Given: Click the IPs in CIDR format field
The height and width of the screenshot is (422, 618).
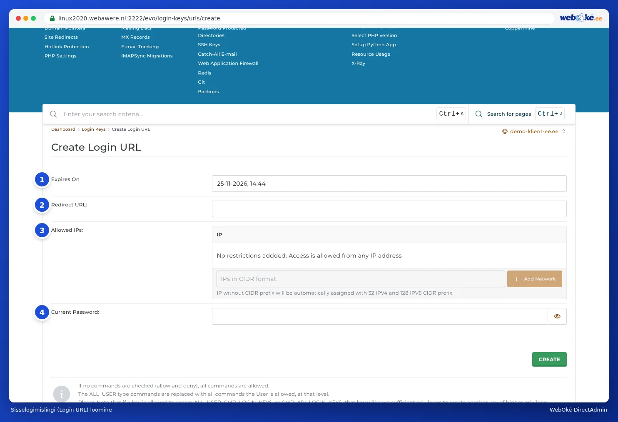Looking at the screenshot, I should (361, 279).
